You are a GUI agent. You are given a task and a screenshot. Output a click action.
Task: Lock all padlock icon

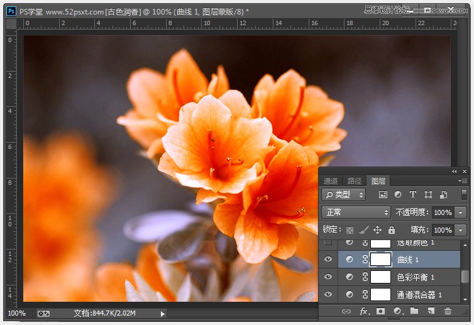point(392,230)
